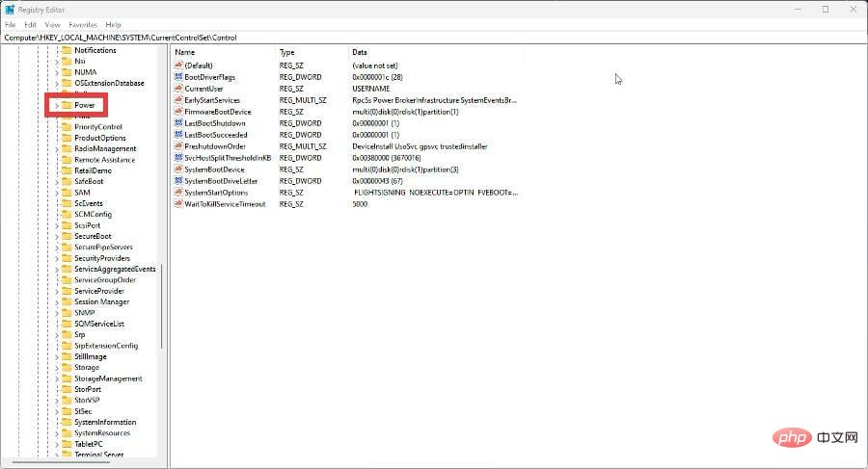Select the SrpExtensionConfig key

click(106, 346)
